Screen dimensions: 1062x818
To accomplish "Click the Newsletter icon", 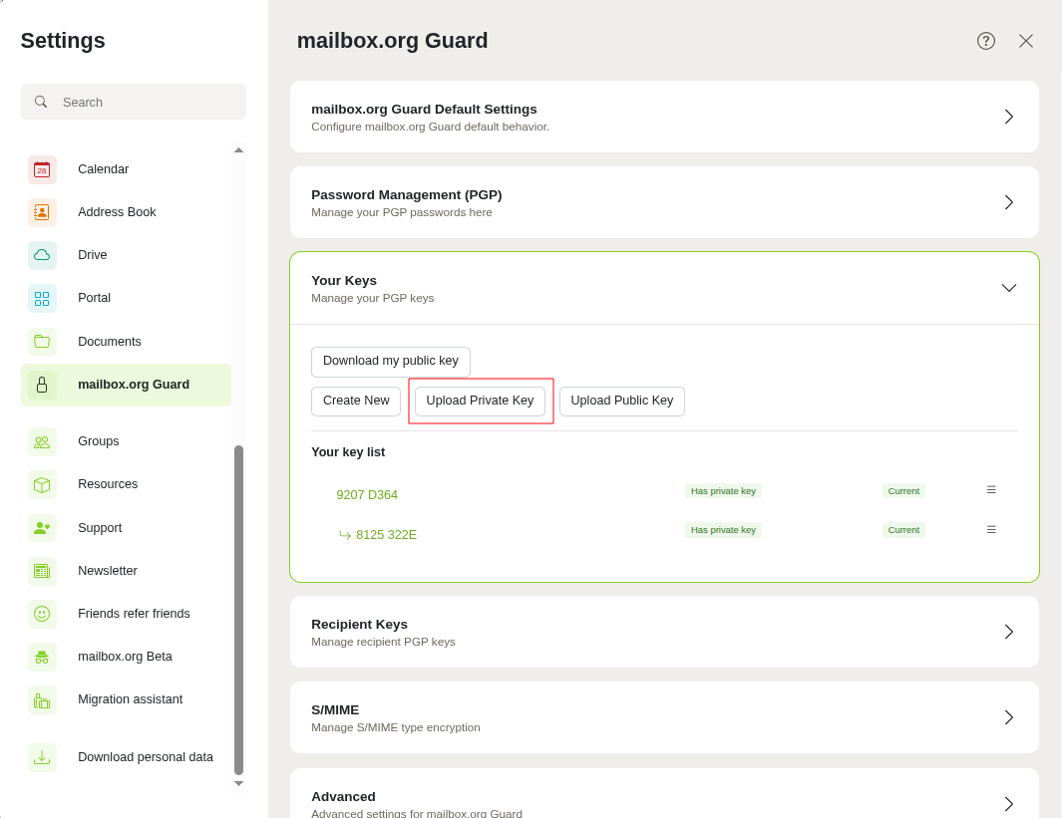I will click(42, 571).
